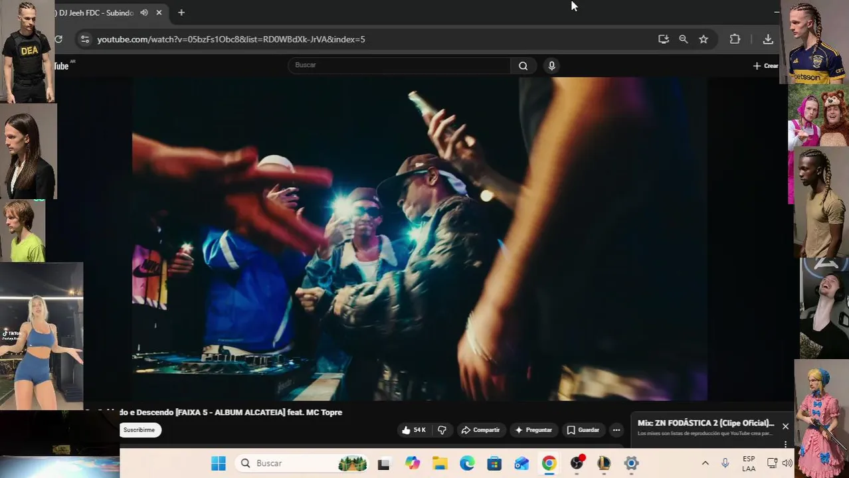Open Settings gear in the taskbar
849x478 pixels.
[631, 463]
